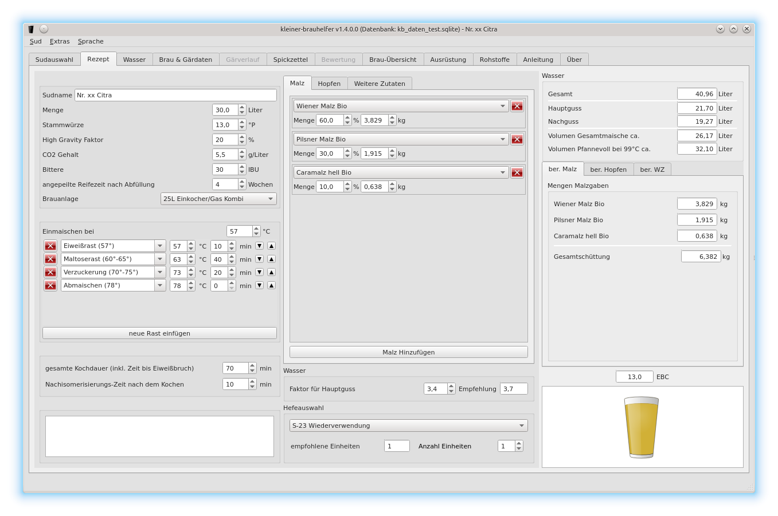This screenshot has height=516, width=778.
Task: Increase the Menge liter value
Action: tap(242, 108)
